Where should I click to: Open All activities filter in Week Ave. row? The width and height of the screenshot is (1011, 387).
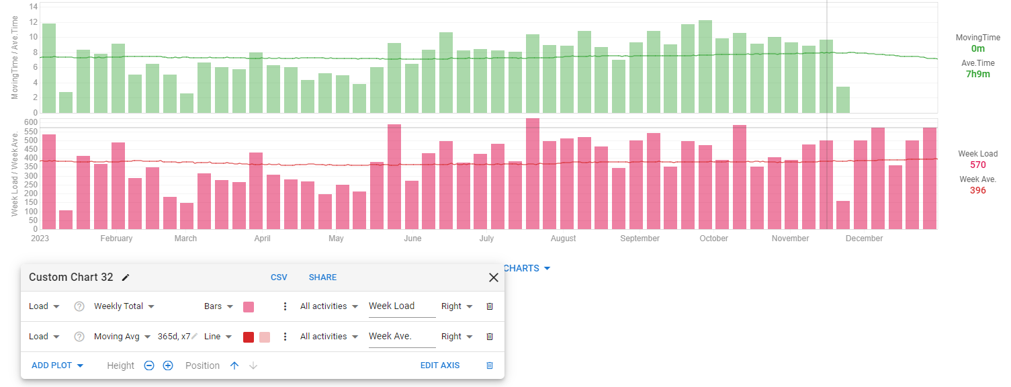click(330, 337)
